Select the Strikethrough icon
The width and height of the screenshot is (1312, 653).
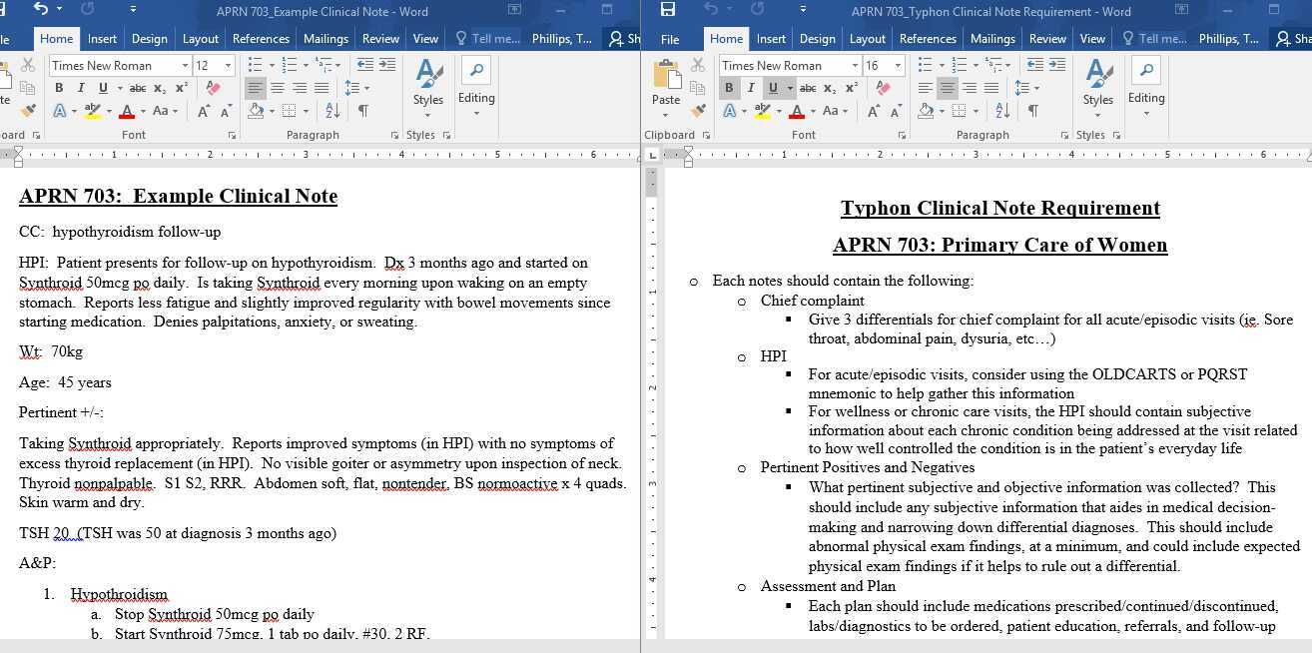[138, 88]
